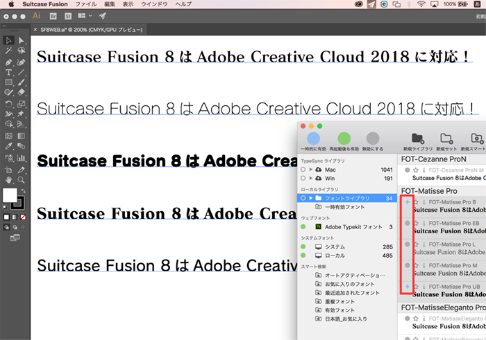This screenshot has width=486, height=340.
Task: Click the 再起動後も有効 green activation button
Action: point(344,138)
